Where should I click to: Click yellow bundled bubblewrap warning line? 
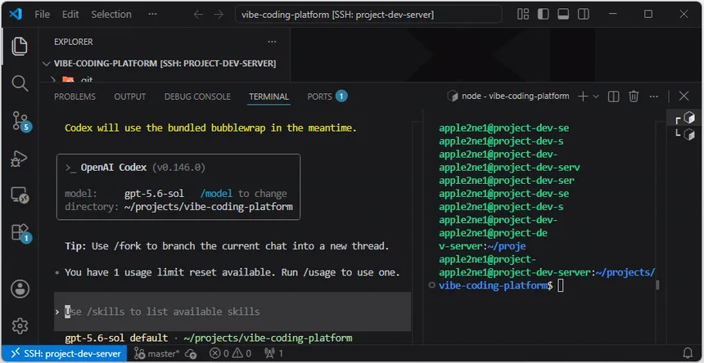tap(210, 128)
